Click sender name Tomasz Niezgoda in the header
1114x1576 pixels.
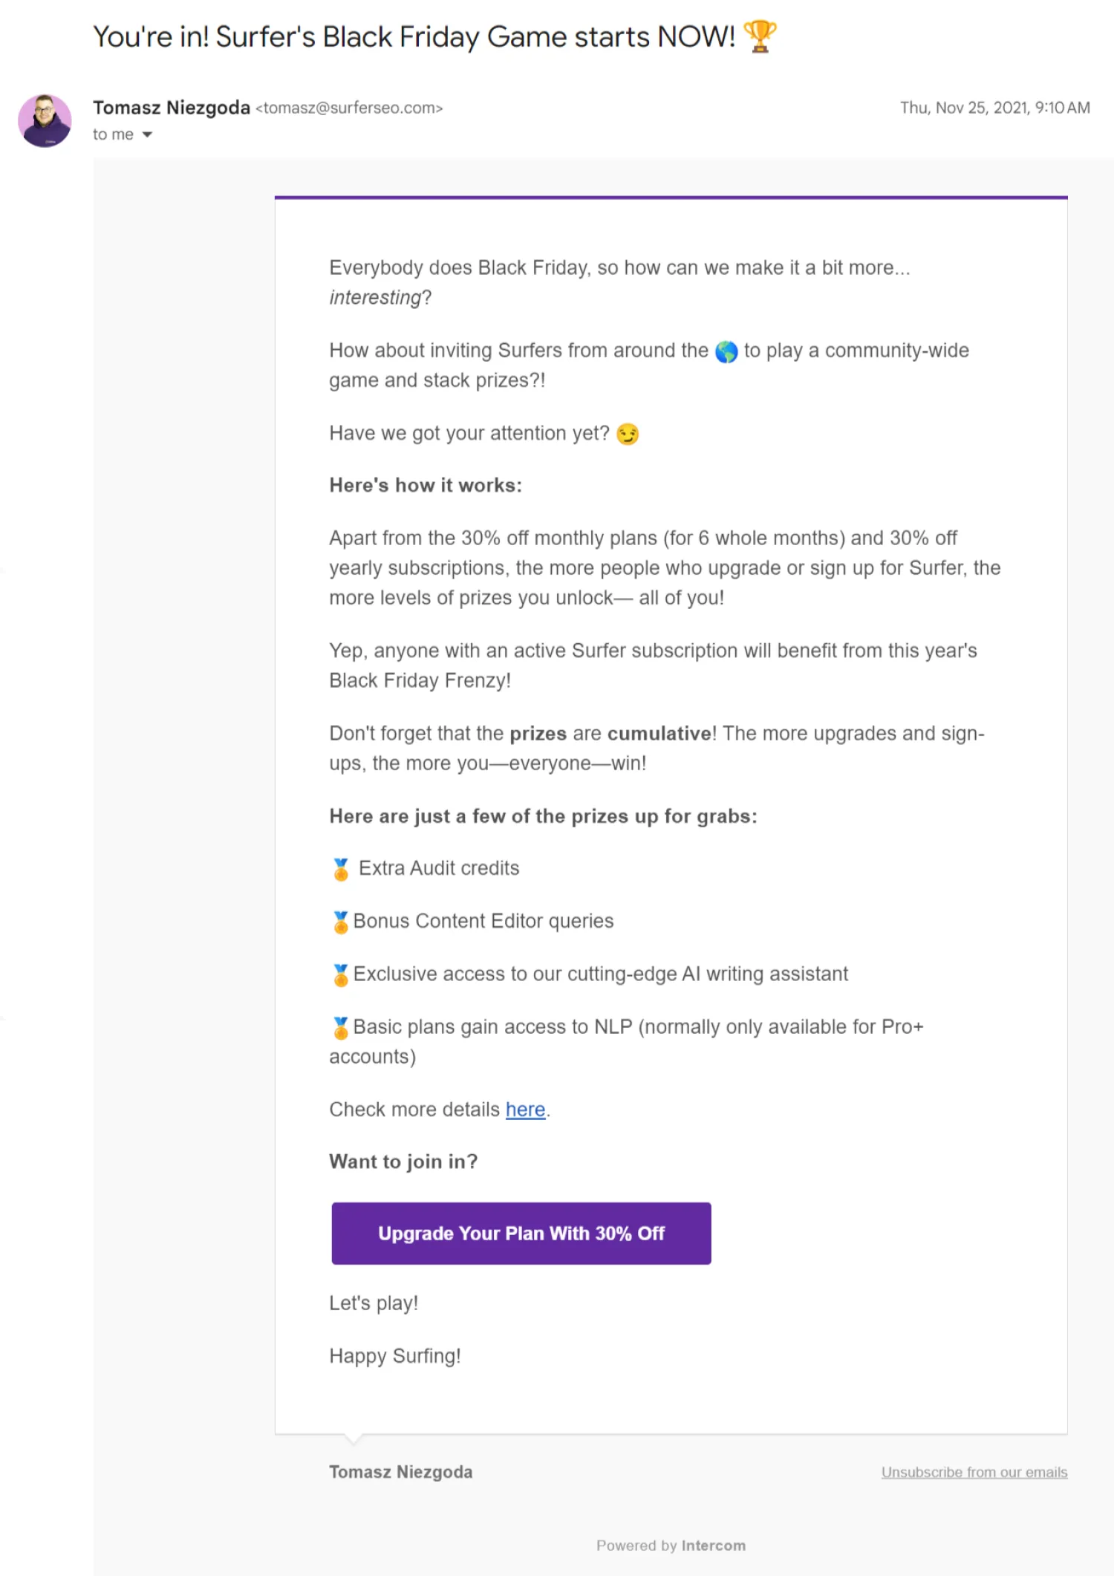[x=172, y=108]
